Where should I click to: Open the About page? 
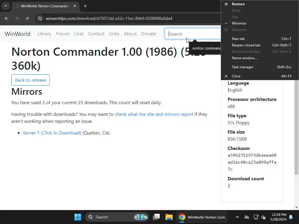130,34
